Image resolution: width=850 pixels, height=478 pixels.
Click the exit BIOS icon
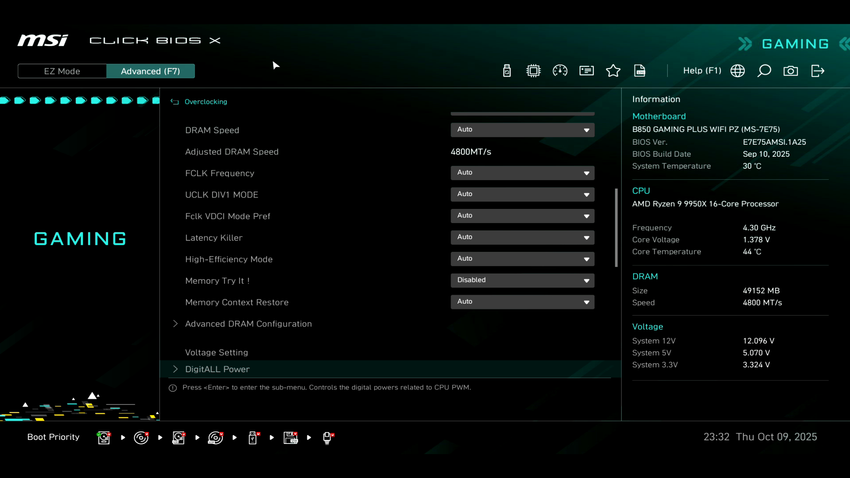818,71
